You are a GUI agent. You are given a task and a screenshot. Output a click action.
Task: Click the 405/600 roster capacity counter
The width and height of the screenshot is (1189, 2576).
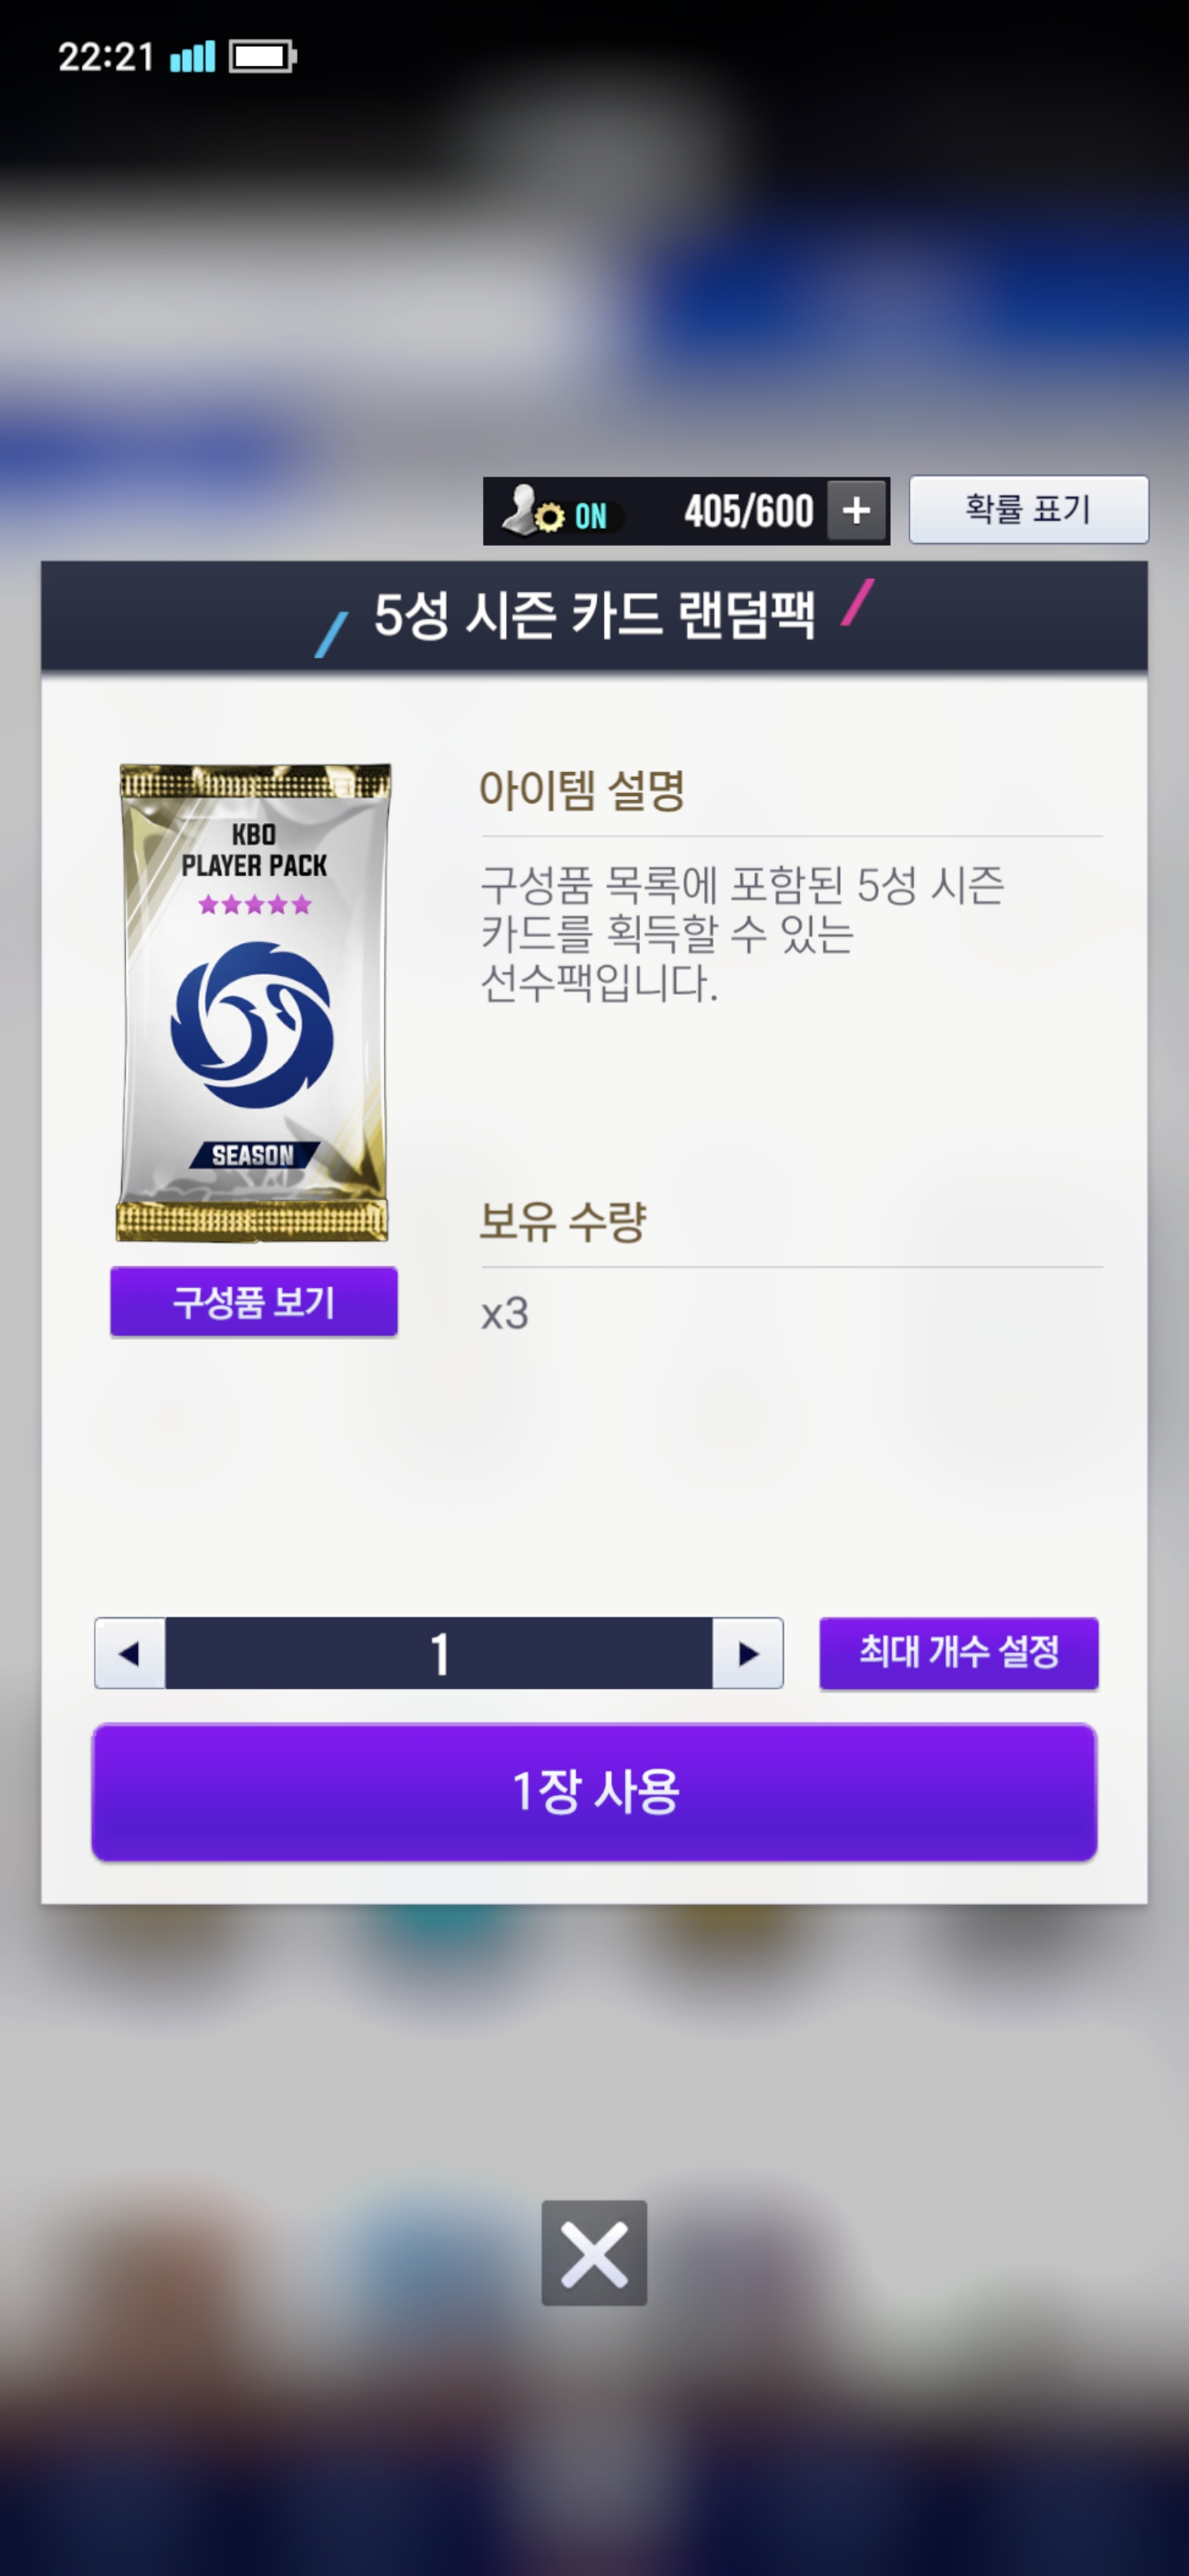pos(748,512)
